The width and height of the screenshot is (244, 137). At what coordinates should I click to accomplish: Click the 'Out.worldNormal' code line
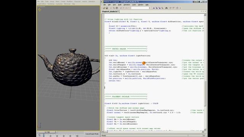pos(141,62)
